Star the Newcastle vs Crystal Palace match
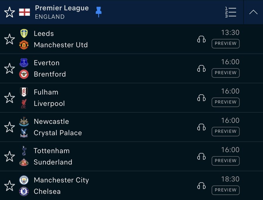 pyautogui.click(x=9, y=127)
